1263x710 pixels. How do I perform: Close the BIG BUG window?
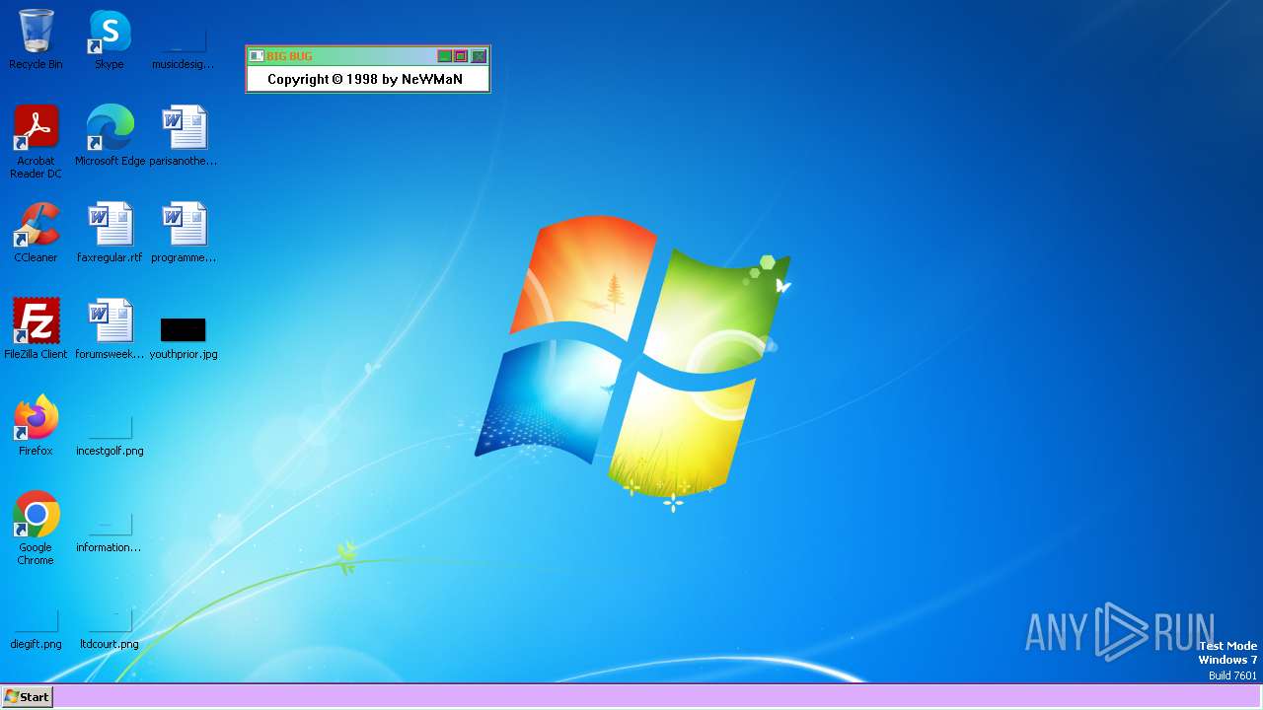(x=479, y=56)
